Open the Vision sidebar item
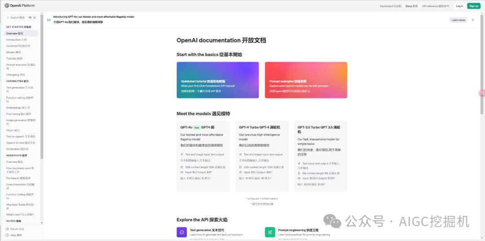The width and height of the screenshot is (485, 241). click(x=13, y=130)
